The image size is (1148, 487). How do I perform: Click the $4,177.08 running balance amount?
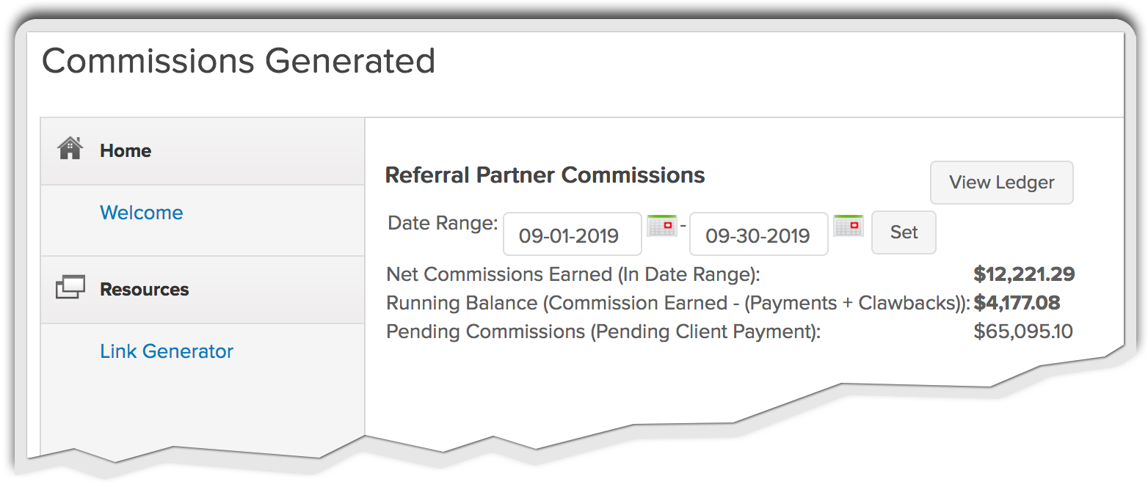pyautogui.click(x=1017, y=303)
